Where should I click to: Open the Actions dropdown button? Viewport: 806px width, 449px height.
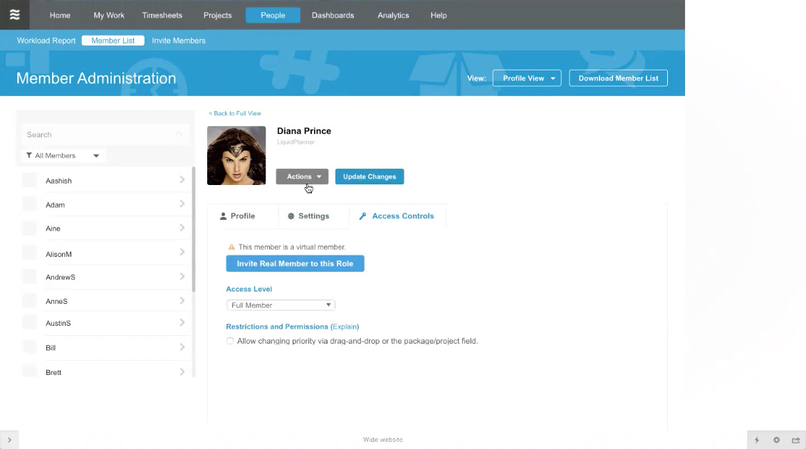tap(302, 176)
